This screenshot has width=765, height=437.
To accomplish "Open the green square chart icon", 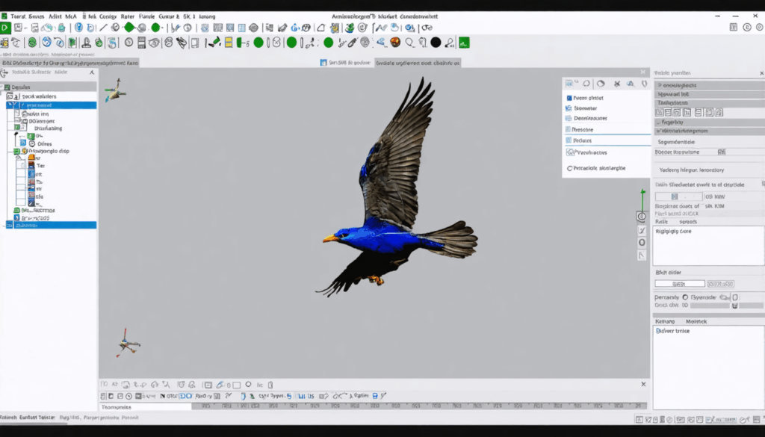I will coord(464,43).
